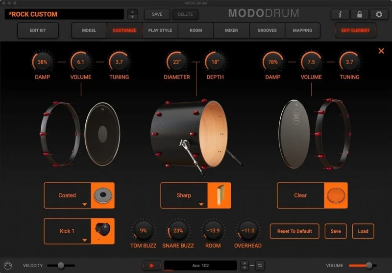Click the Load element button
Viewport: 392px width, 273px height.
[x=363, y=231]
